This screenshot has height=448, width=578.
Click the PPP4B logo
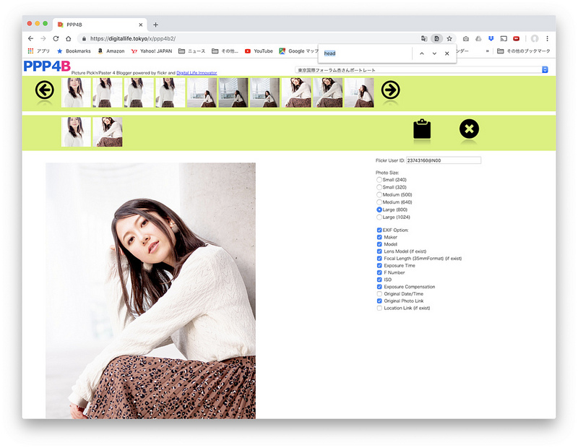[x=47, y=66]
